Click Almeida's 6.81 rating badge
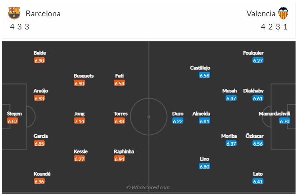The image size is (296, 194). pos(205,121)
